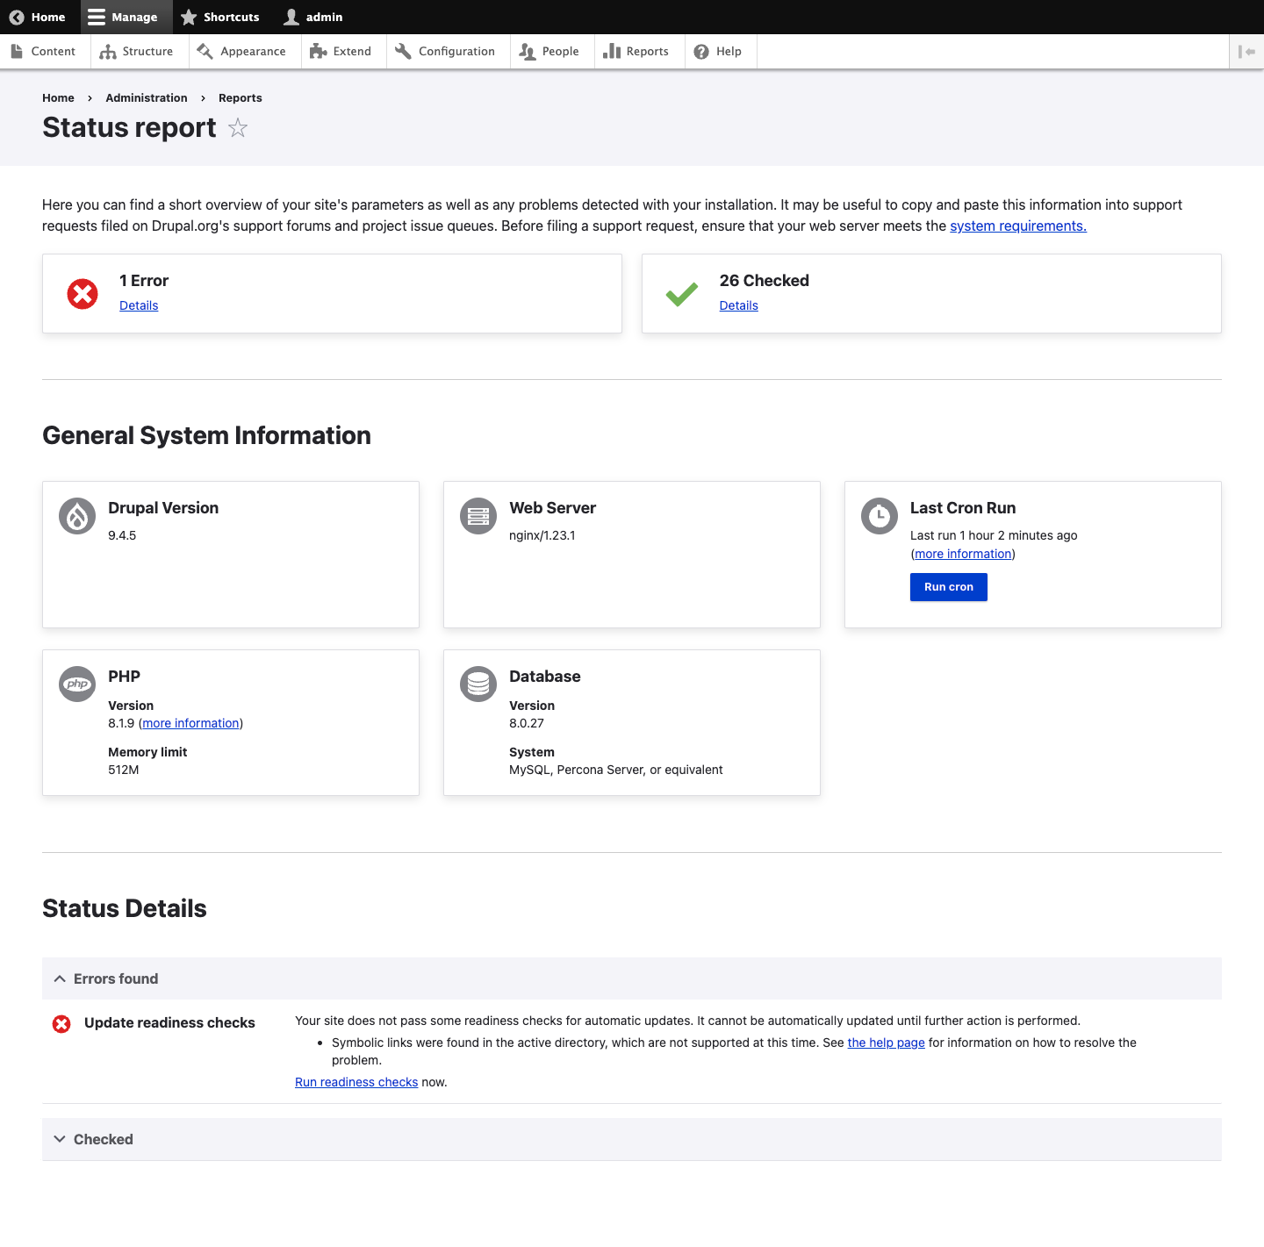Open Help via the question mark icon
Viewport: 1264px width, 1247px height.
pos(700,51)
